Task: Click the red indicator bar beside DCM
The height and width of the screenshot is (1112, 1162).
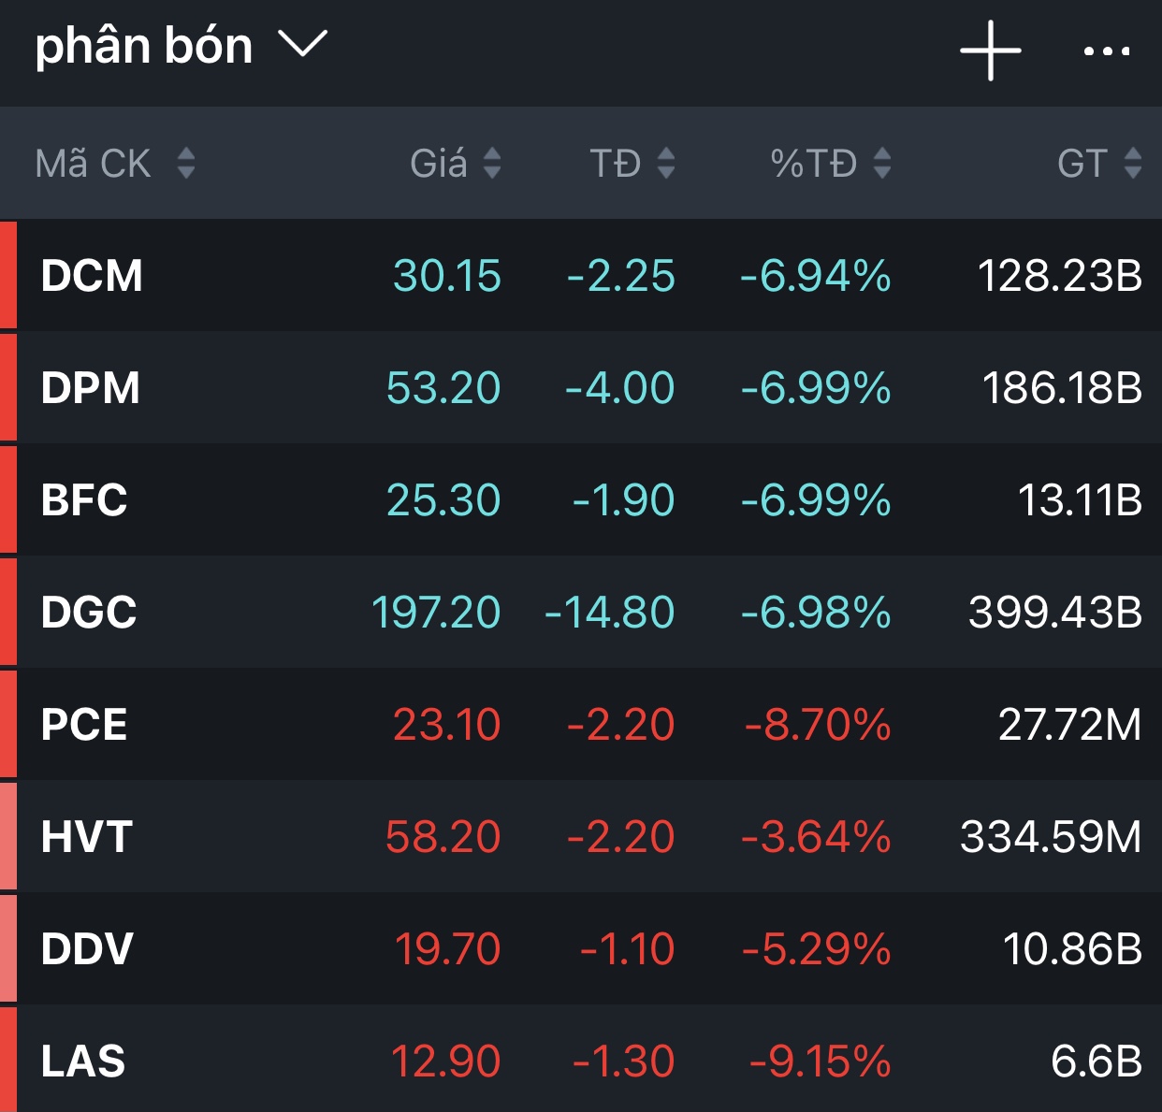Action: (8, 276)
